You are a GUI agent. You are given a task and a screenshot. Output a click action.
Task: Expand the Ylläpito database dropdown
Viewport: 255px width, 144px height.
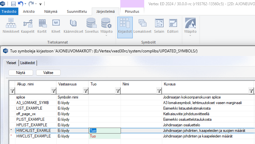click(106, 35)
